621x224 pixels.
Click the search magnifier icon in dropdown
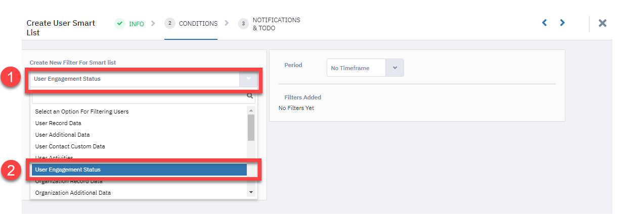tap(250, 95)
